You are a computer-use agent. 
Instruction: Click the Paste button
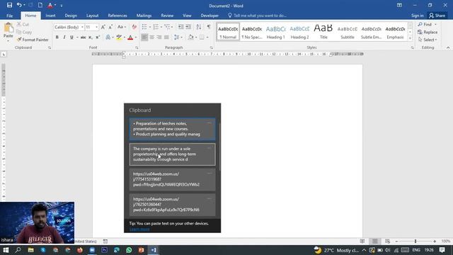click(8, 31)
